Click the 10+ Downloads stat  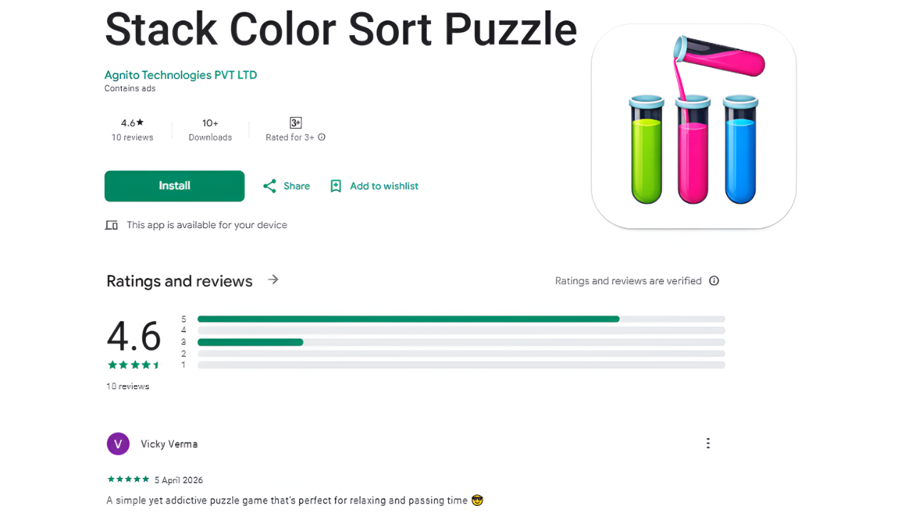(210, 130)
